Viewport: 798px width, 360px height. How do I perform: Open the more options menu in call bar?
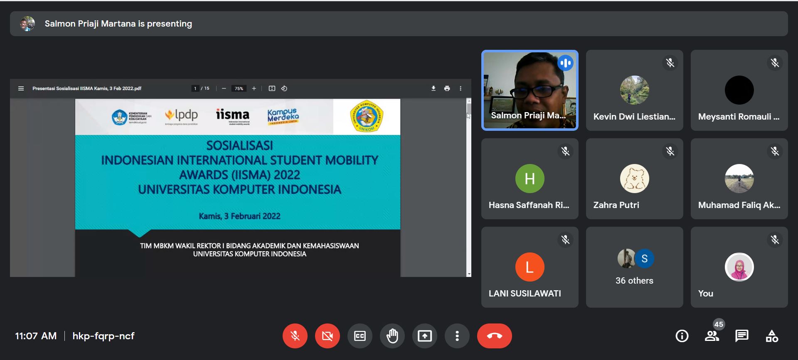[x=457, y=336]
